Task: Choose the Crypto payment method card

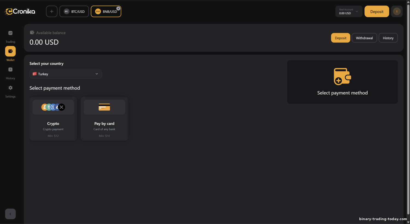Action: click(x=53, y=119)
